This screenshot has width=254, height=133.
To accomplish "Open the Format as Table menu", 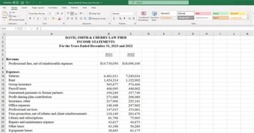I will click(x=155, y=16).
